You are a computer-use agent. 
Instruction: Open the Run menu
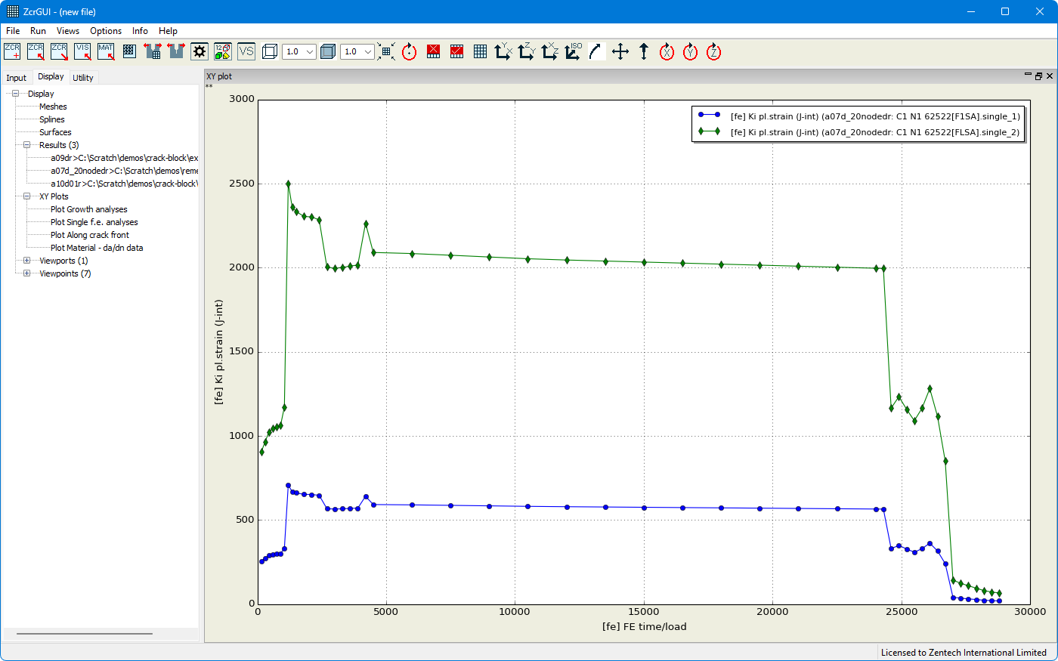pyautogui.click(x=38, y=31)
